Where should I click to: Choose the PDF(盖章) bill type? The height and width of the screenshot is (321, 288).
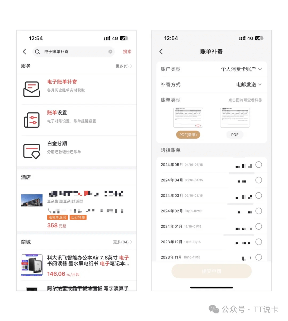pyautogui.click(x=188, y=135)
